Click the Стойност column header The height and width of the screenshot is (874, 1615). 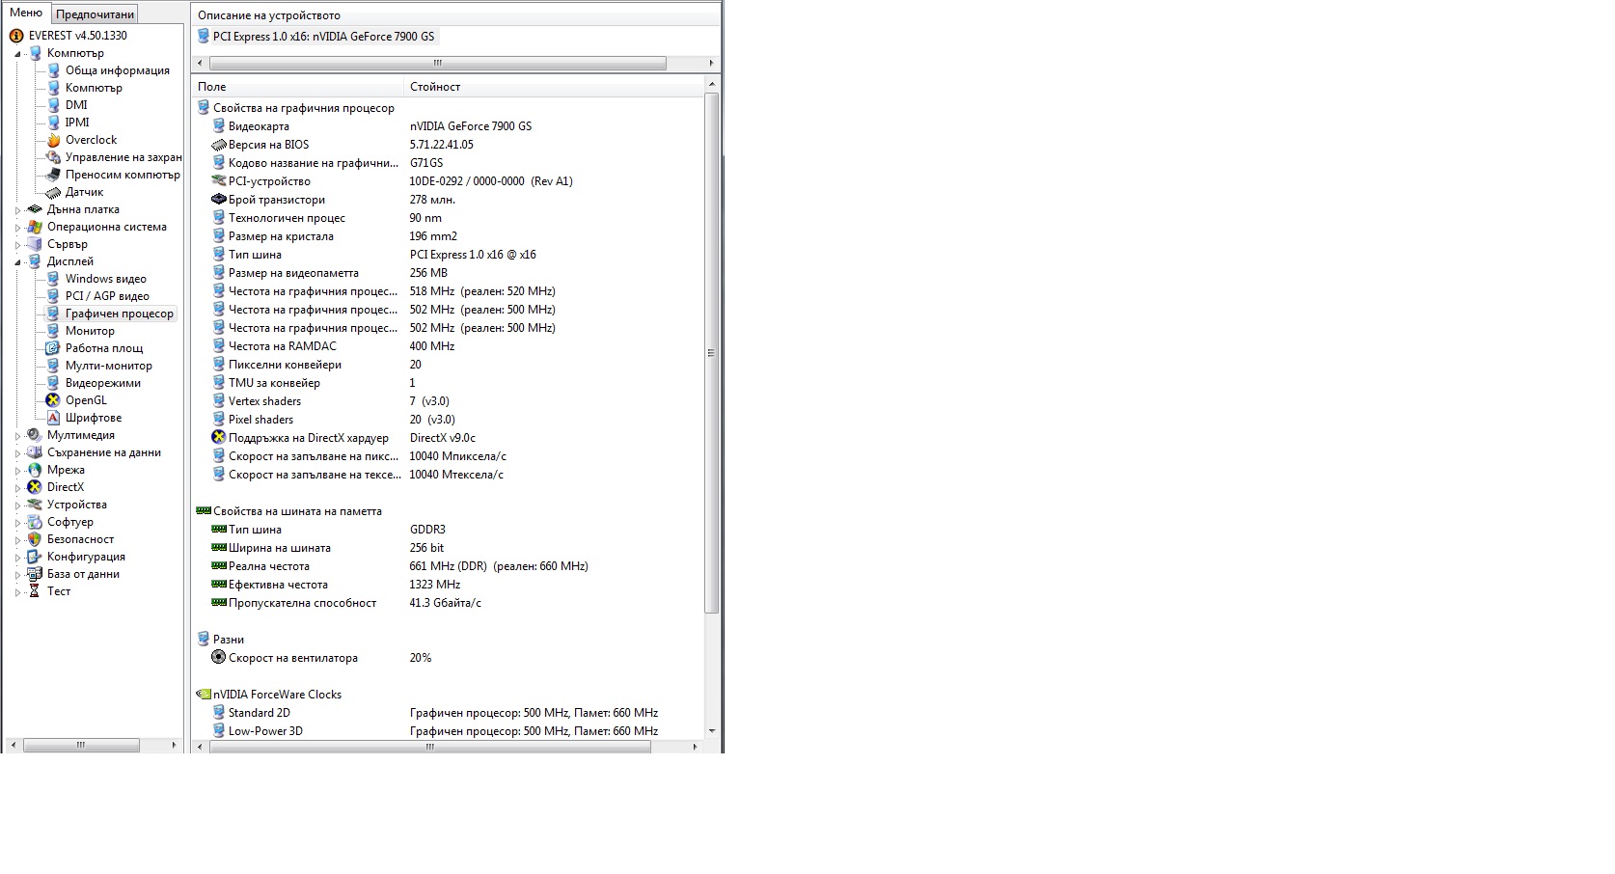click(x=434, y=87)
